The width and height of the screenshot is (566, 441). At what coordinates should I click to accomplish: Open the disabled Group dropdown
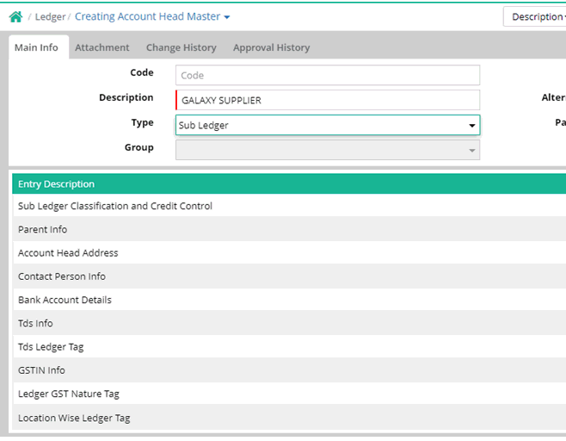coord(327,150)
